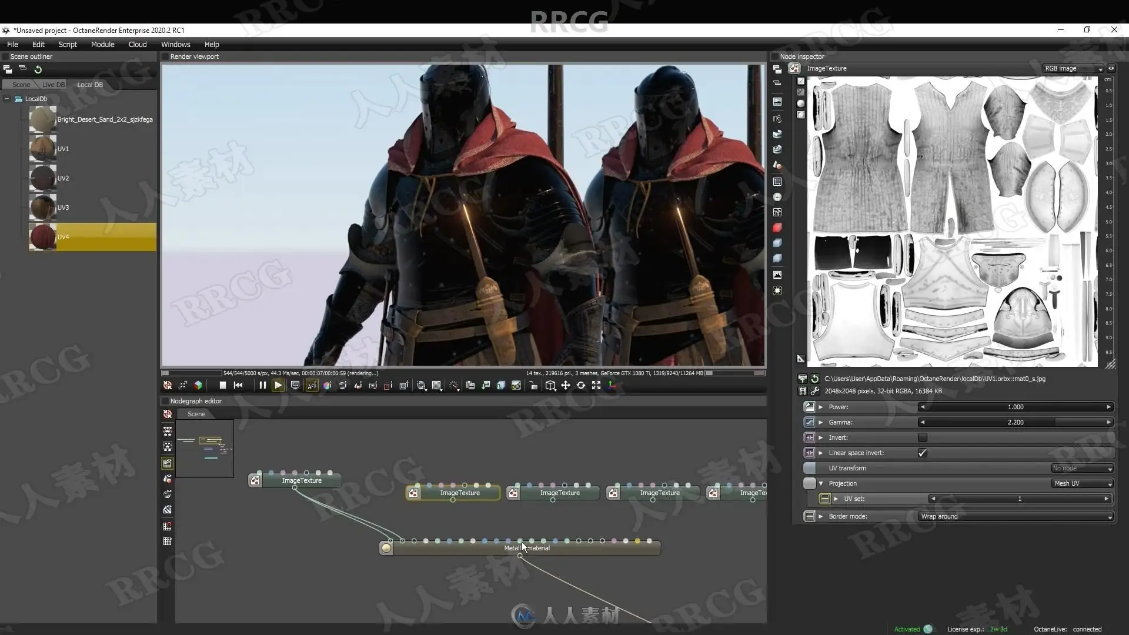Viewport: 1129px width, 635px height.
Task: Enable the Invert checkbox
Action: tap(922, 438)
